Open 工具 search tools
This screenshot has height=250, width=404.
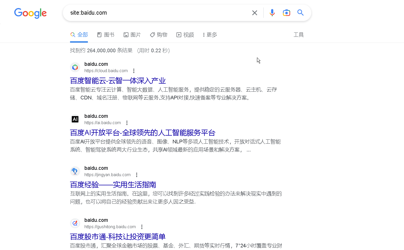(298, 35)
